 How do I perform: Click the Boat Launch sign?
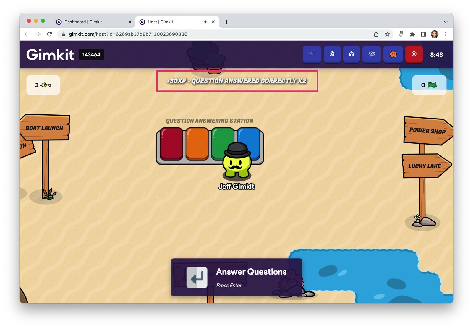pos(44,127)
